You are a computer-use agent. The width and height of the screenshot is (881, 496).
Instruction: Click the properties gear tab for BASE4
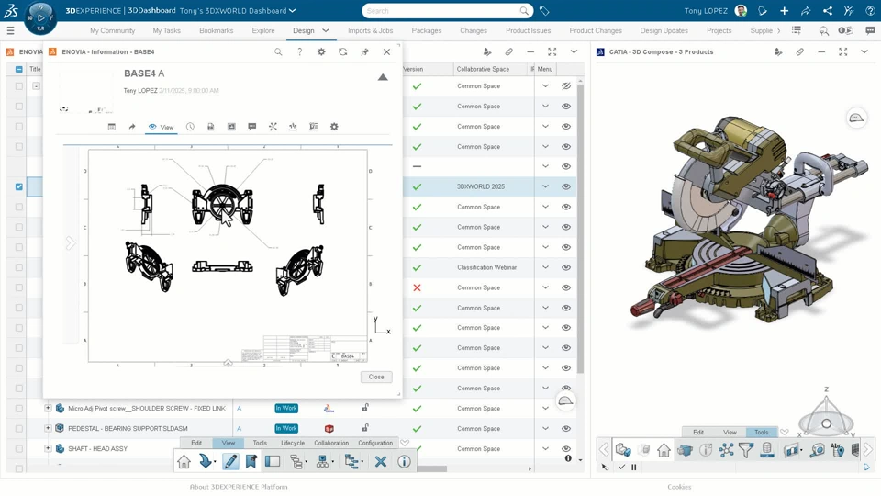click(334, 127)
